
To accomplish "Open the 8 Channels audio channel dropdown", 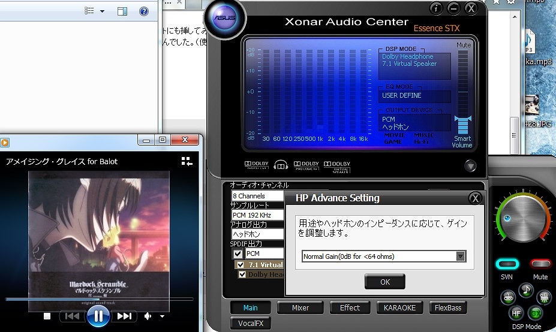I will [257, 196].
